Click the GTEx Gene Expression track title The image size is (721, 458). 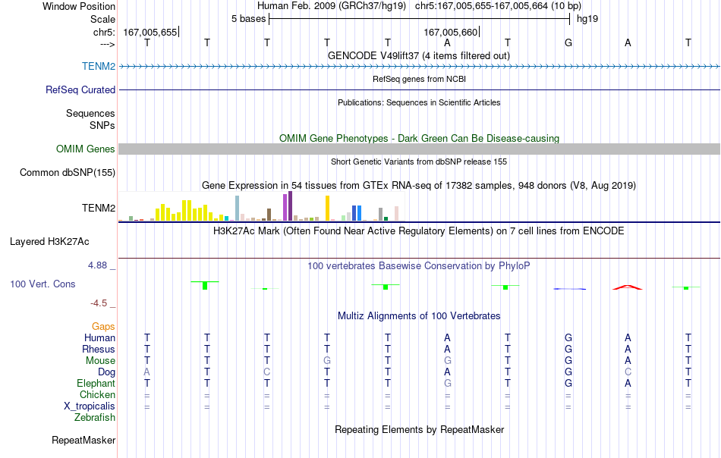[x=419, y=186]
